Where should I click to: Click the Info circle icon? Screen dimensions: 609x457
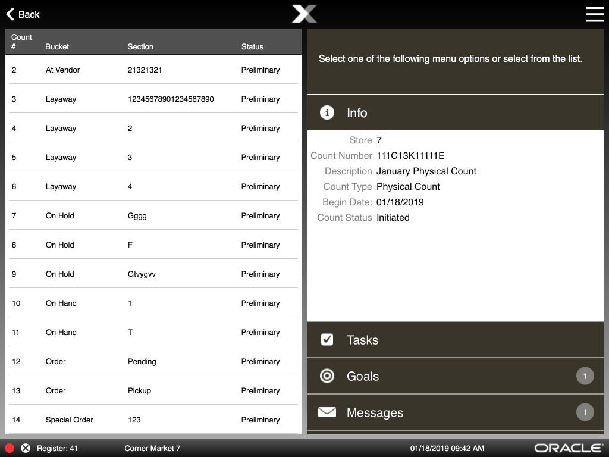[x=327, y=112]
